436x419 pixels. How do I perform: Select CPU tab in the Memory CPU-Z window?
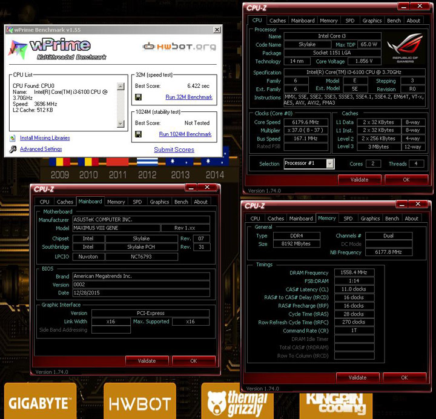coord(256,219)
